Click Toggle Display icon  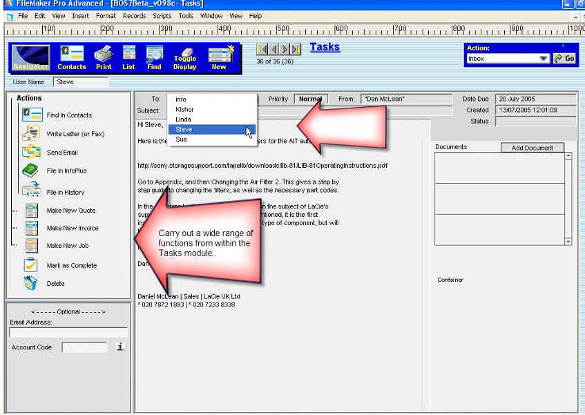click(x=184, y=59)
